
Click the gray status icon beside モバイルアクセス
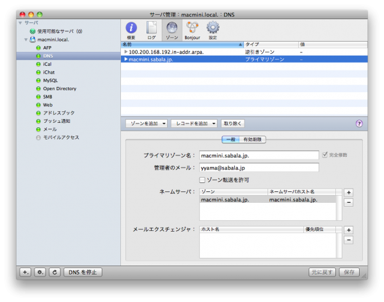tap(38, 138)
